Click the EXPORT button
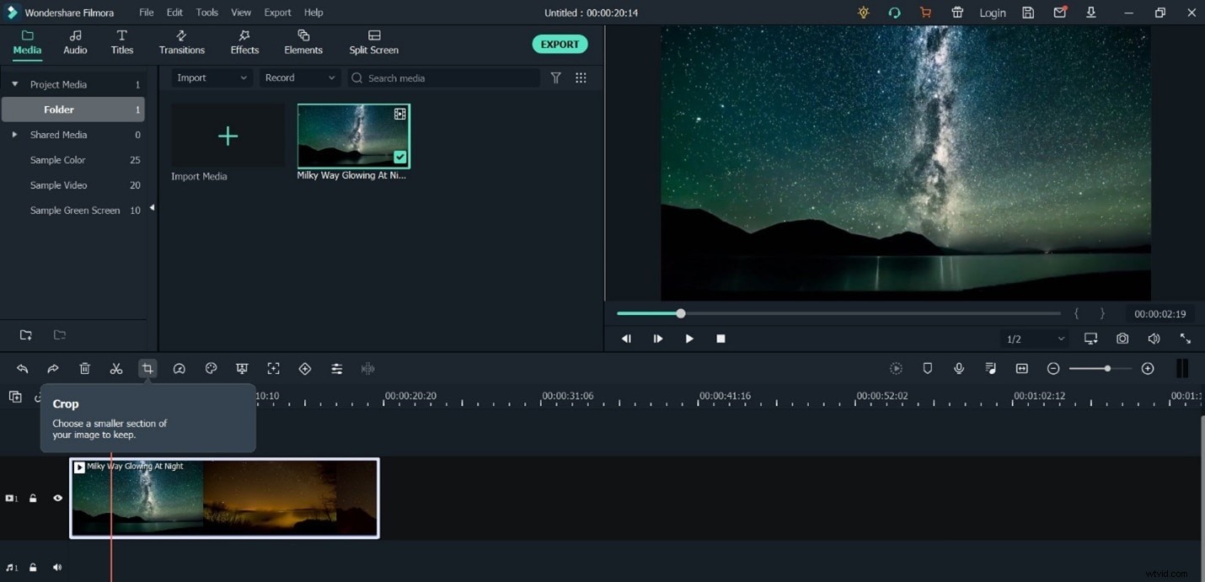The width and height of the screenshot is (1205, 582). pos(560,44)
